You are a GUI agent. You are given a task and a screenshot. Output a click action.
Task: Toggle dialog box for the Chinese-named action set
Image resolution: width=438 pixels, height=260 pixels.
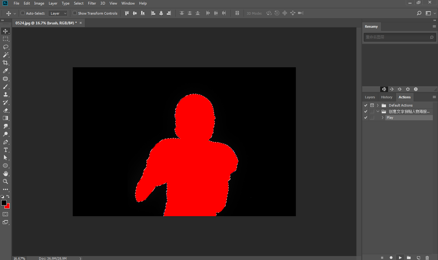click(x=372, y=111)
